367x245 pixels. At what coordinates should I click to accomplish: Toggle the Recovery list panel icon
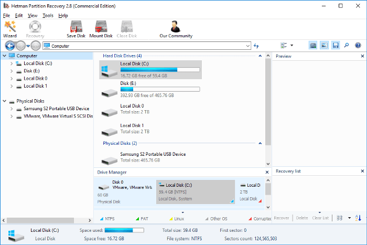click(336, 45)
